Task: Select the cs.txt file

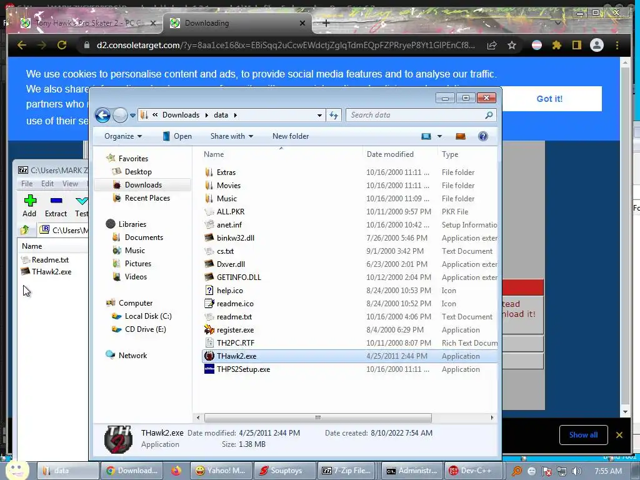Action: tap(225, 251)
